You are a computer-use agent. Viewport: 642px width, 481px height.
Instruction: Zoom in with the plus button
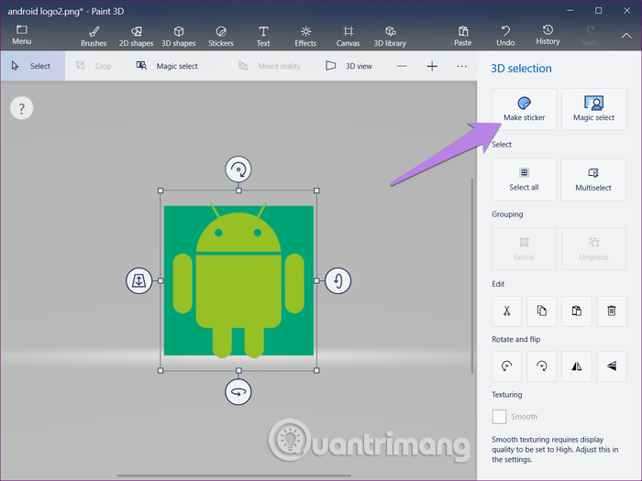pos(432,66)
